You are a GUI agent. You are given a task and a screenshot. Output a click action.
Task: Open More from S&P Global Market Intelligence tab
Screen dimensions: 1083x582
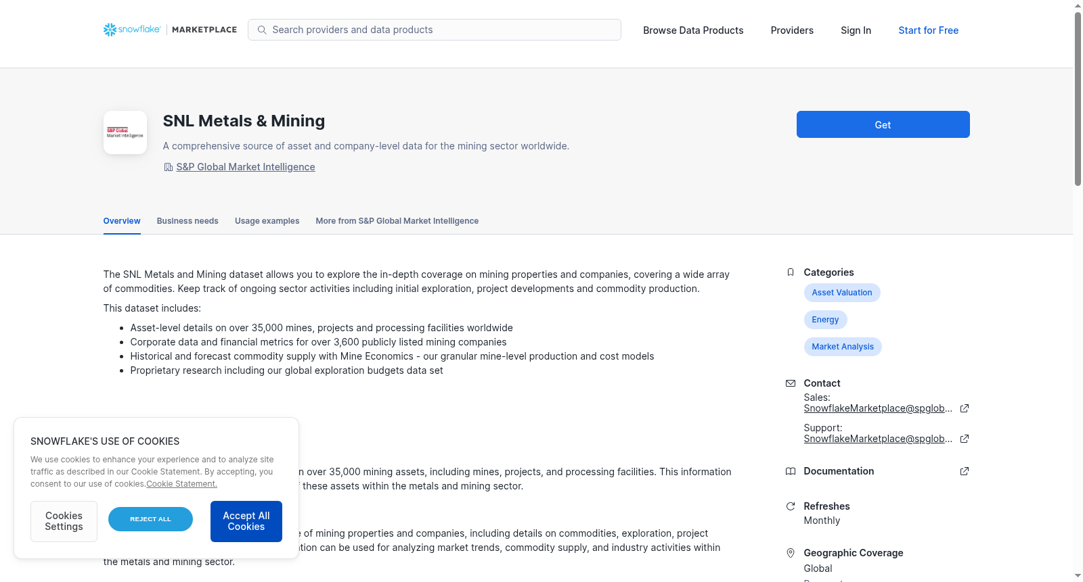[x=397, y=221]
